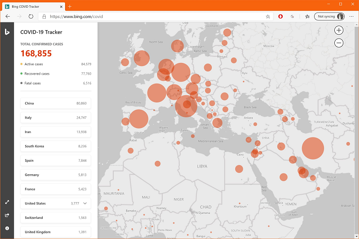Open the share icon in left sidebar
The image size is (359, 239).
(x=7, y=215)
